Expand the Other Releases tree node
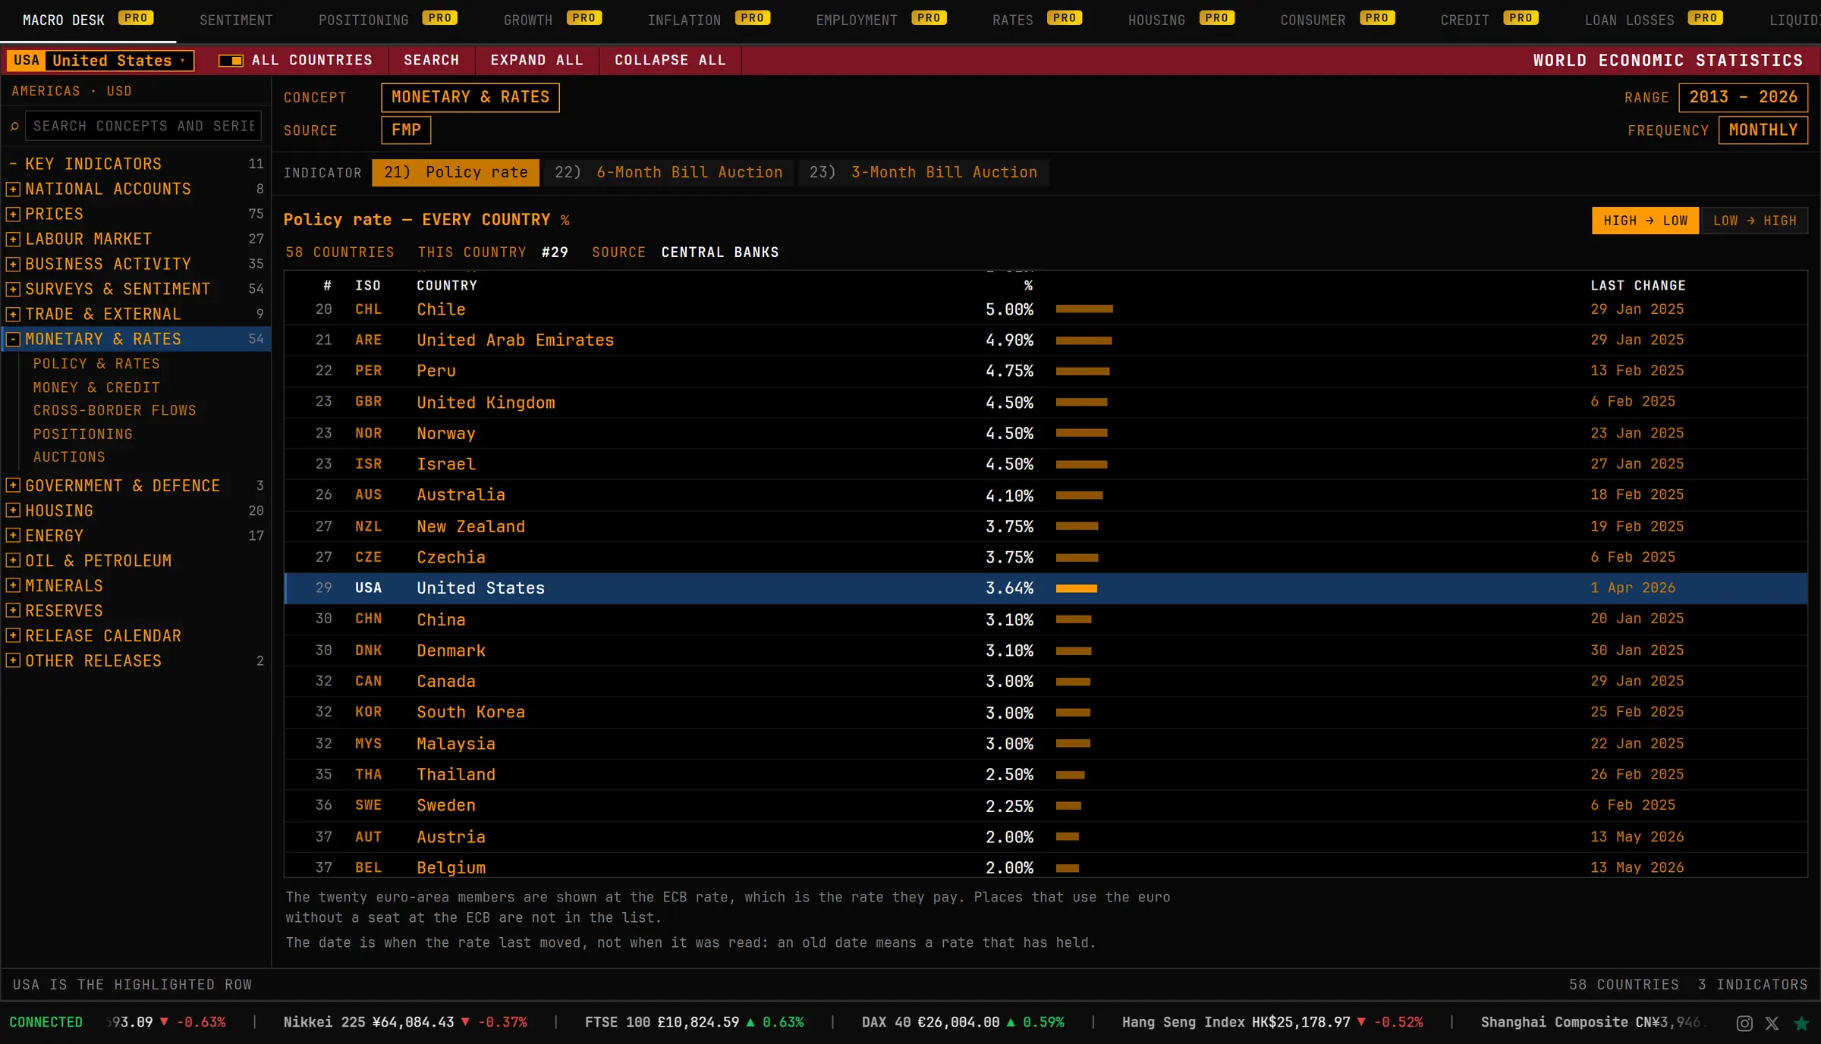This screenshot has width=1821, height=1044. point(13,660)
